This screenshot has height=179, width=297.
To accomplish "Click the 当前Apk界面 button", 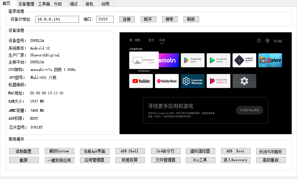I will 95,151.
